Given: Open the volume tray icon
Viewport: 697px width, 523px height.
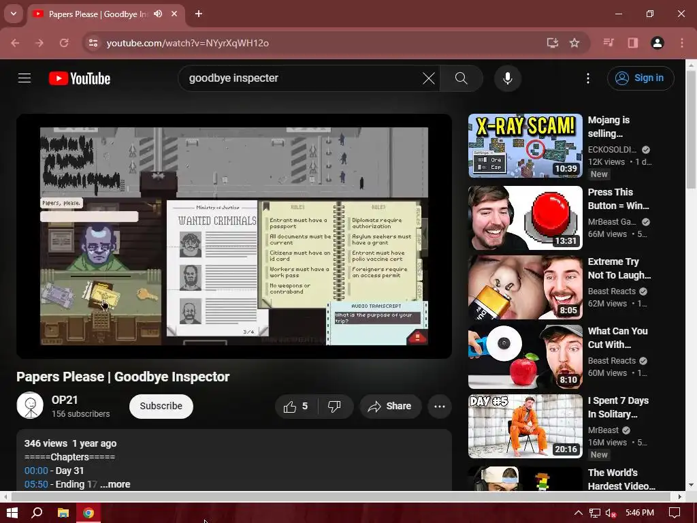Looking at the screenshot, I should (611, 513).
